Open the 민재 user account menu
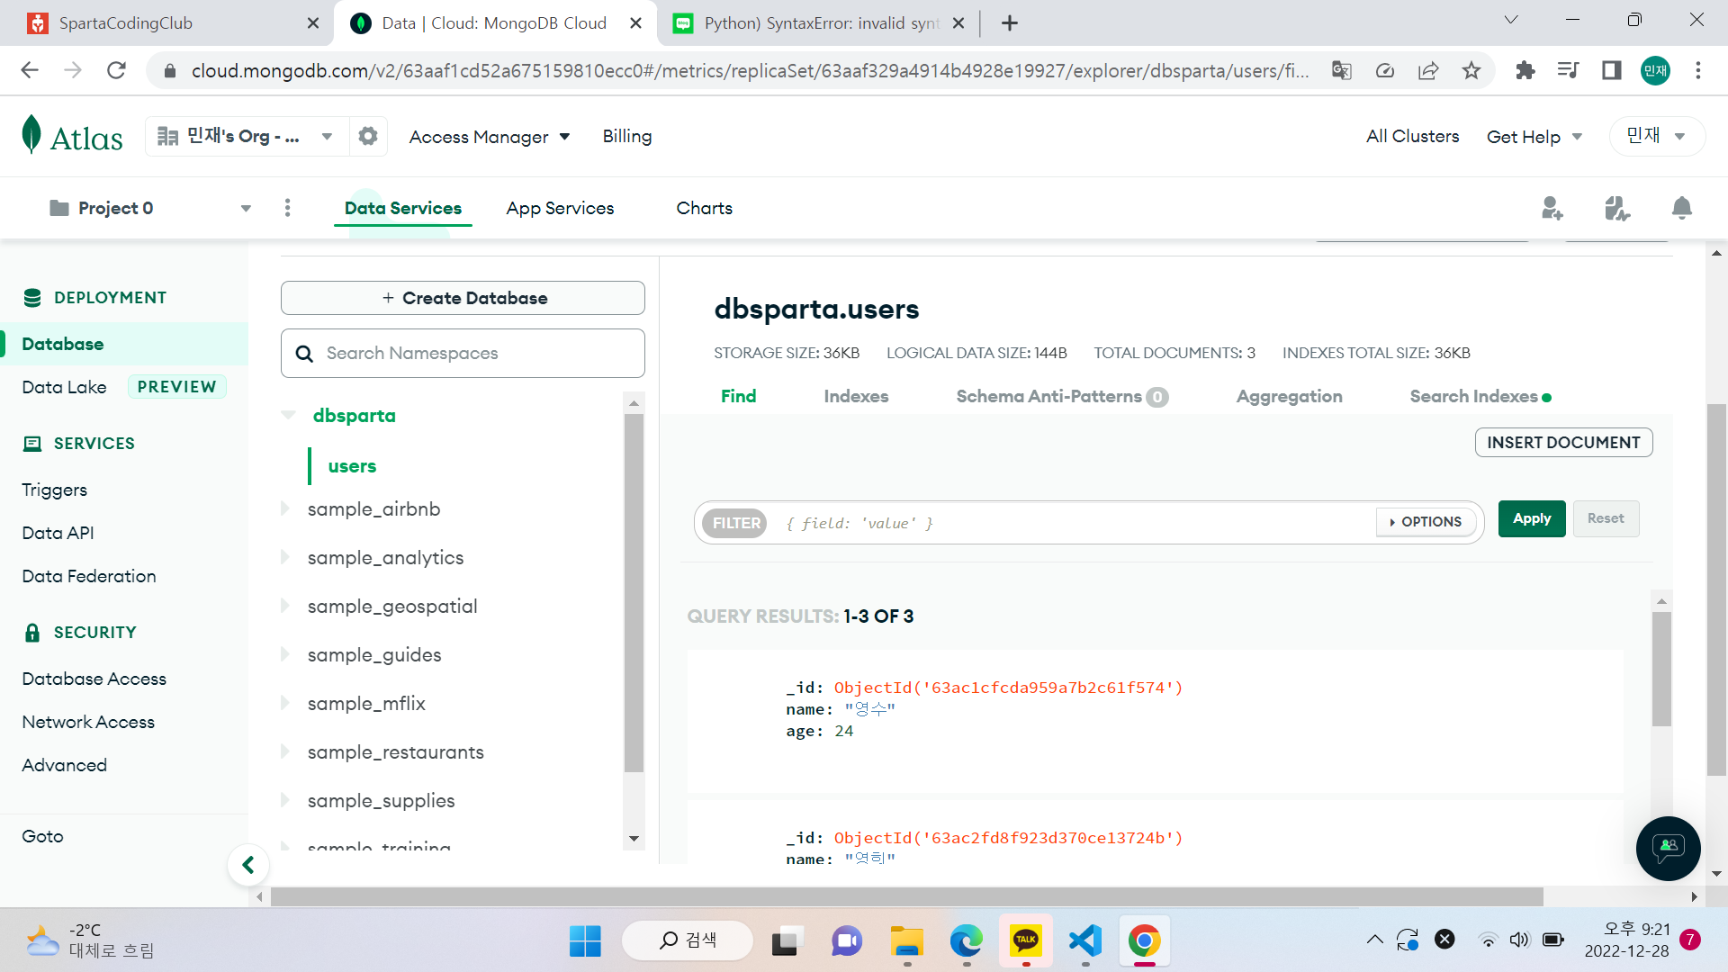Screen dimensions: 1728x972 pos(1657,136)
